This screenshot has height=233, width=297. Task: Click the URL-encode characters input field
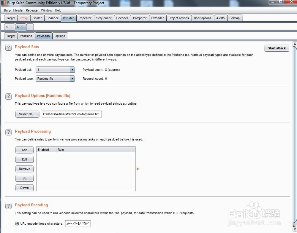[x=78, y=224]
